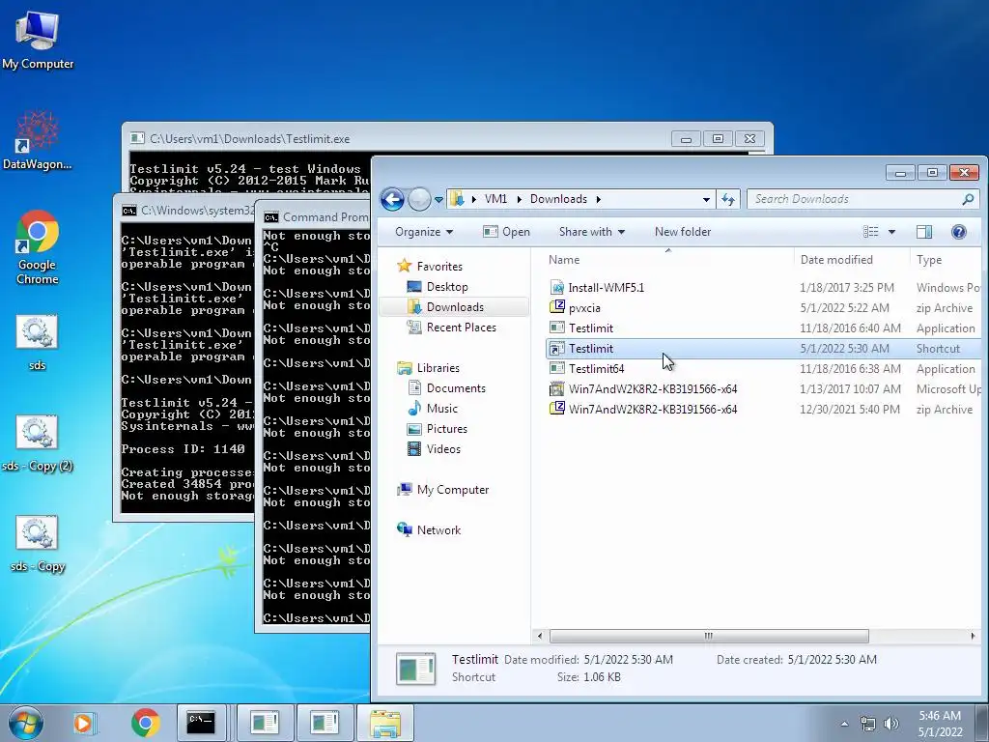Select Downloads in navigation pane
989x742 pixels.
coord(454,306)
